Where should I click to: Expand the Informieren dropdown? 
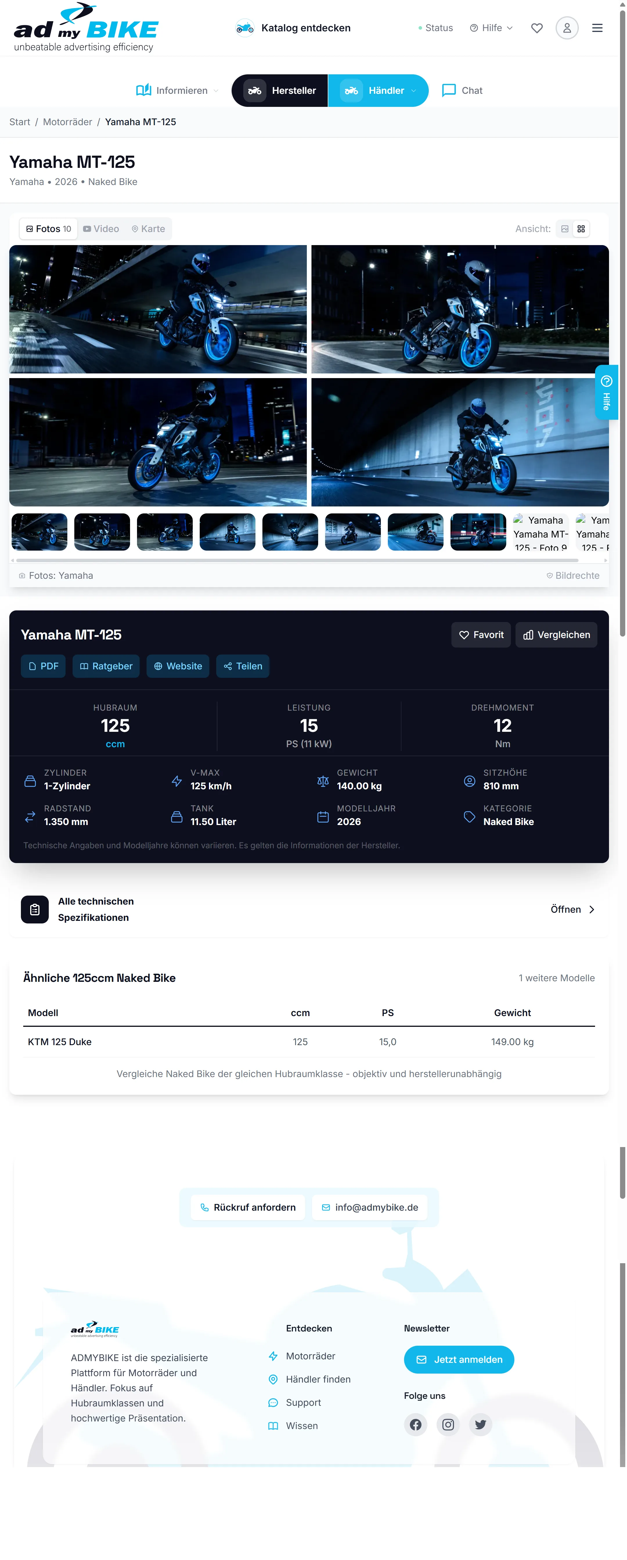(x=177, y=90)
